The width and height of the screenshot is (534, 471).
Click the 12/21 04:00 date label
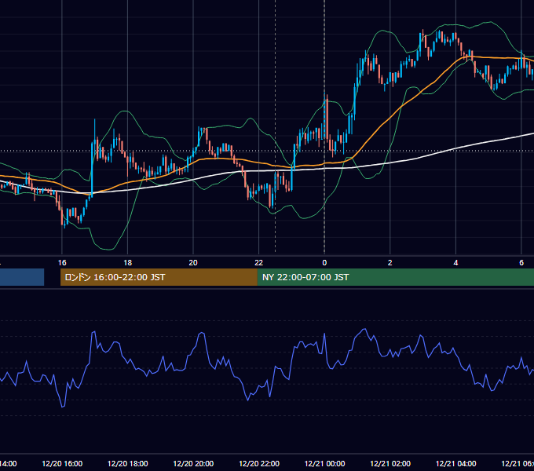coord(456,463)
